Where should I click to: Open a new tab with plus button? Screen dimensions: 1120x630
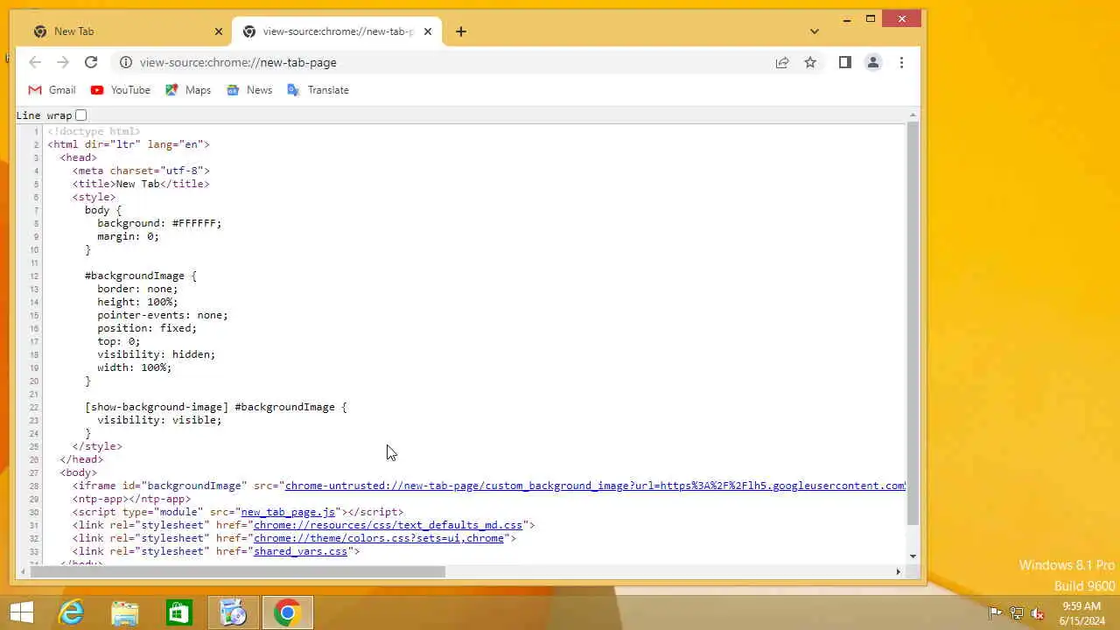(x=461, y=31)
